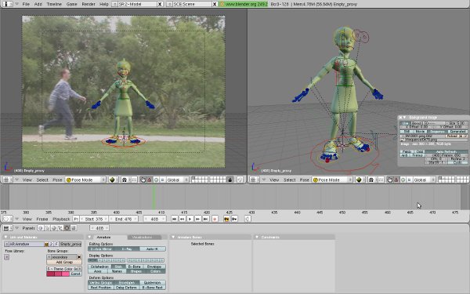Screen dimensions: 470x294
Task: Open Buttons window type icon
Action: 7,228
